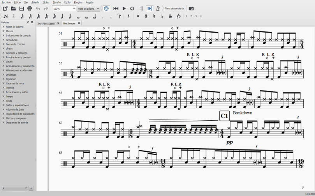
Task: Toggle note input mode (N icon)
Action: pos(5,16)
